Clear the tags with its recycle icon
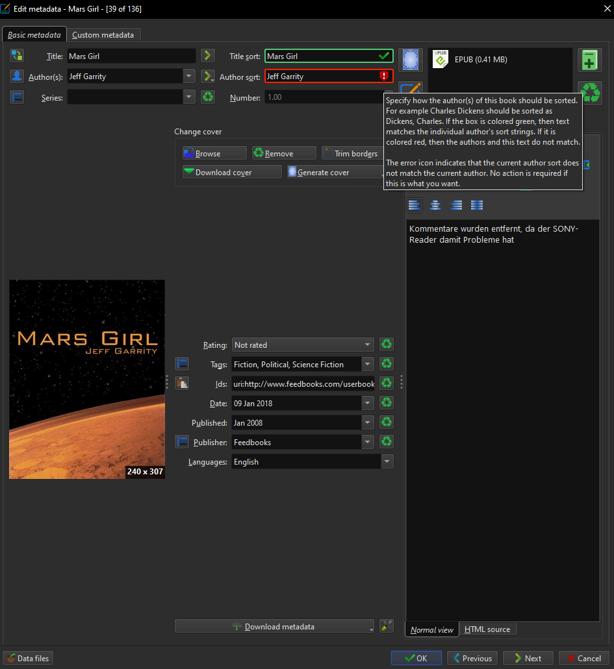Image resolution: width=614 pixels, height=669 pixels. pos(387,364)
